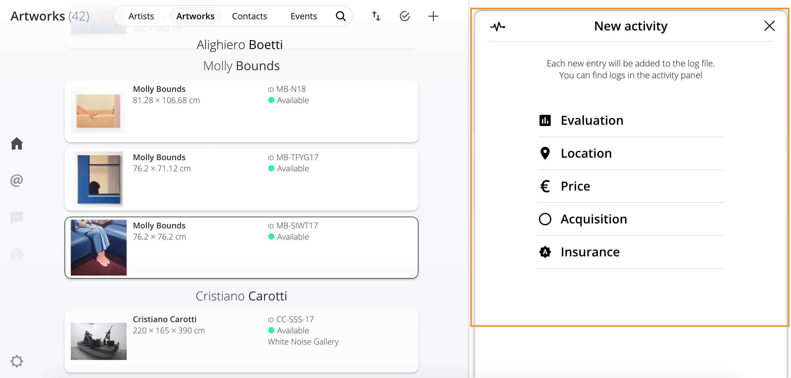Choose Insurance activity

point(631,252)
